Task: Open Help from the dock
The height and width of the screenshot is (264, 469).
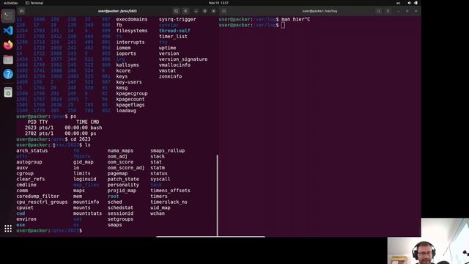Action: [x=8, y=74]
